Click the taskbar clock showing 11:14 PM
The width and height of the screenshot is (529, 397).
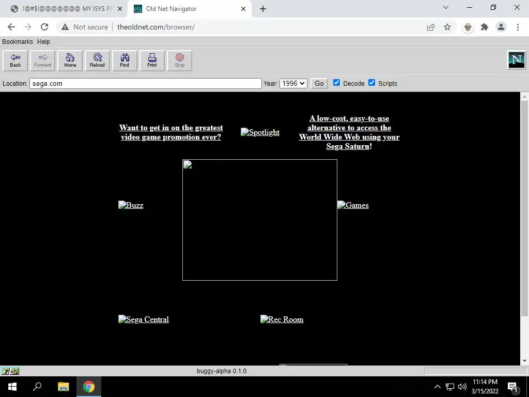click(485, 387)
